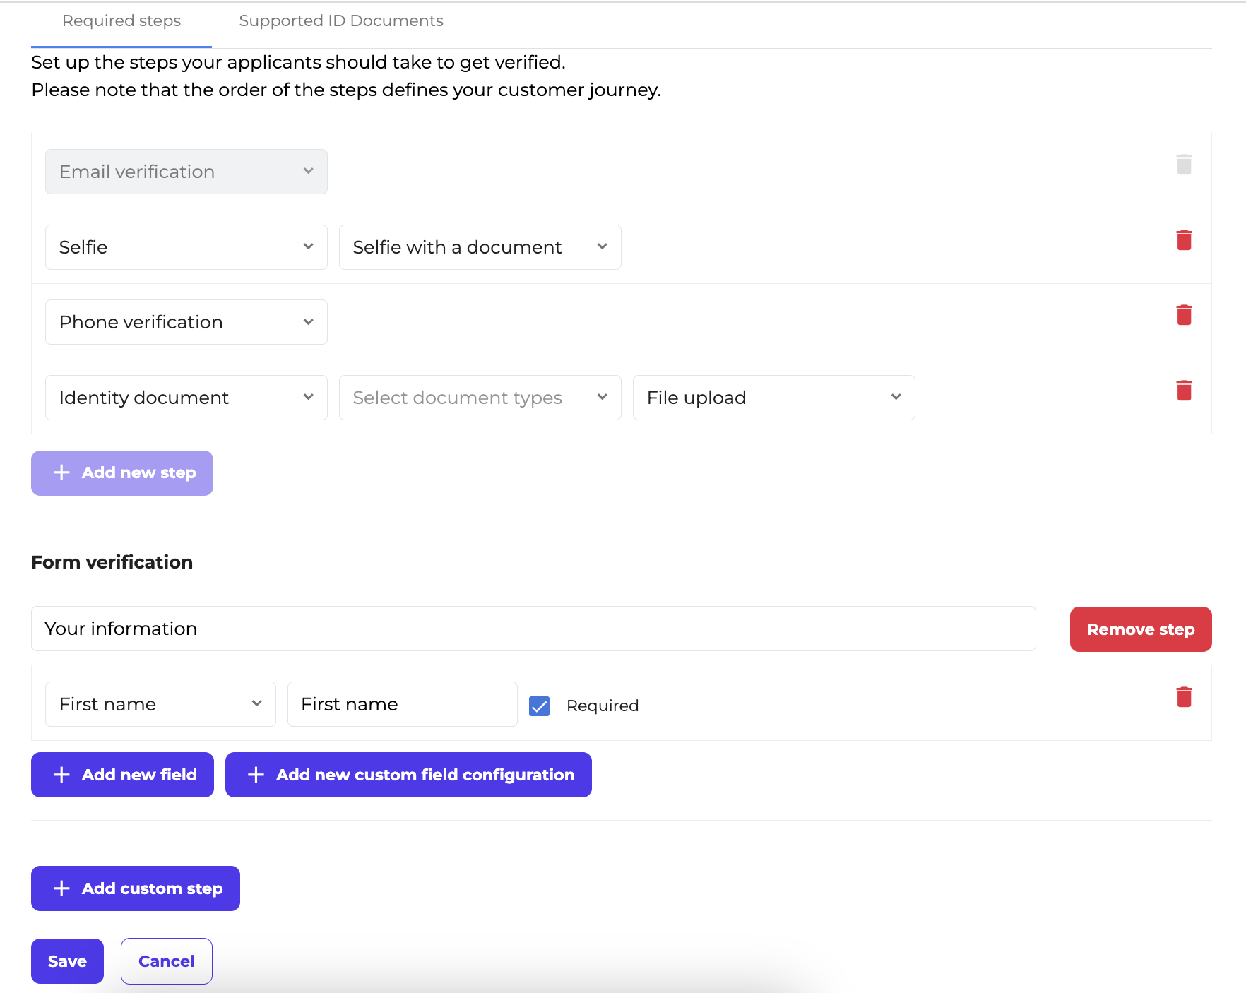The width and height of the screenshot is (1246, 993).
Task: Click plus icon on Add new step
Action: (61, 472)
